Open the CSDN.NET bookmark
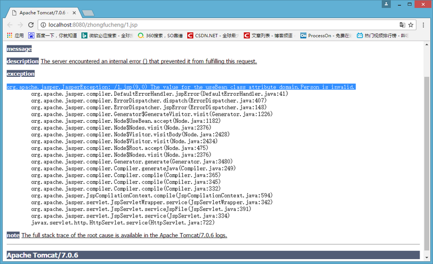The width and height of the screenshot is (433, 264). pyautogui.click(x=213, y=35)
